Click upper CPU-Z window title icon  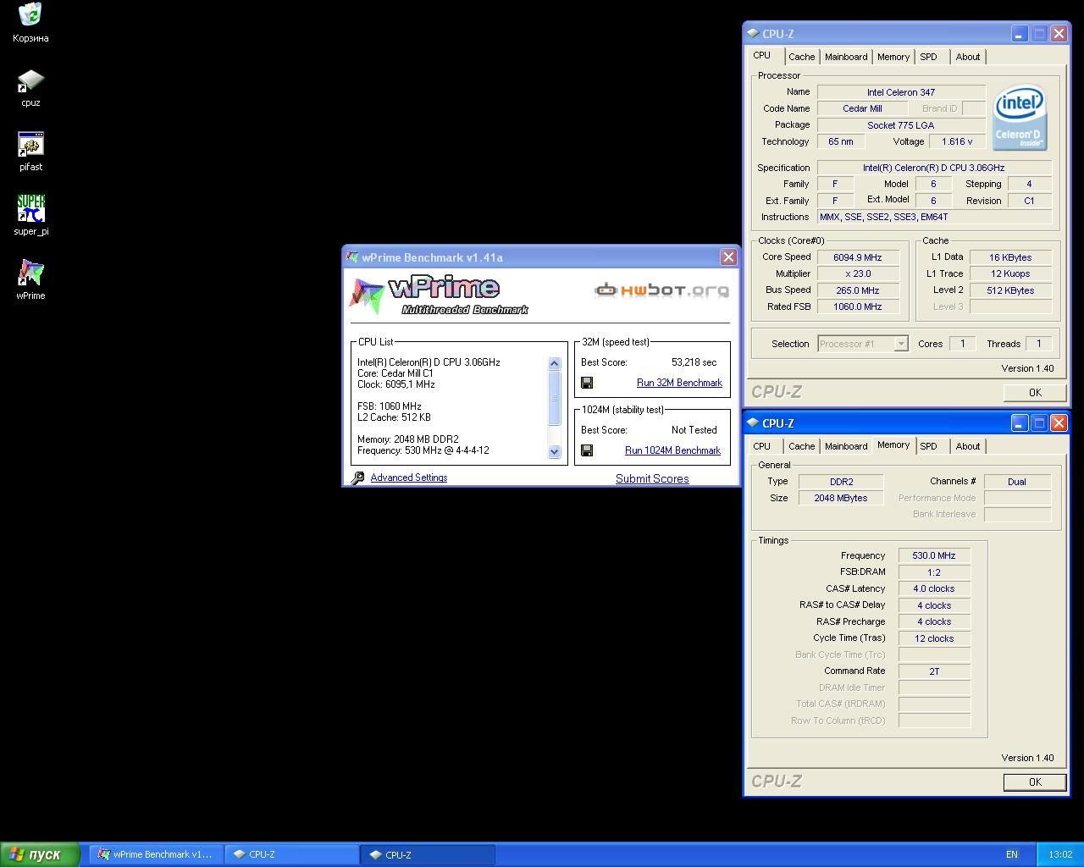click(x=753, y=34)
